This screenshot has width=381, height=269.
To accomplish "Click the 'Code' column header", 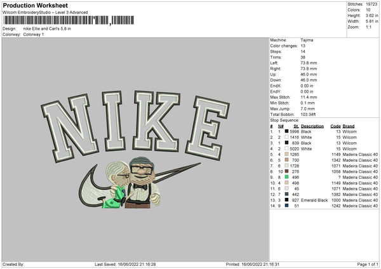I will [335, 126].
